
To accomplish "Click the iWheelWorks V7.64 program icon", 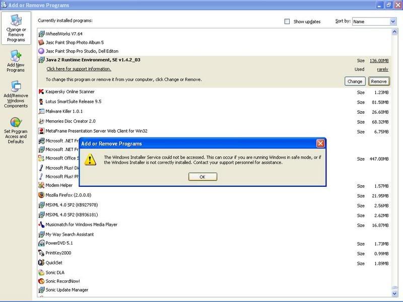I will [x=41, y=34].
